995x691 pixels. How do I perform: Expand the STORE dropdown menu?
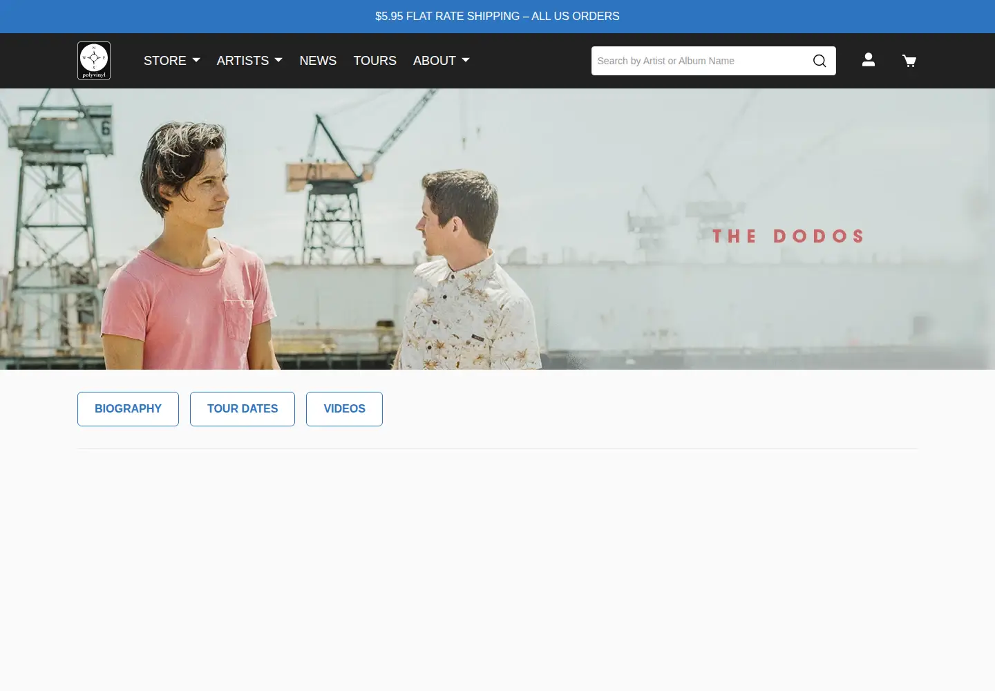172,61
